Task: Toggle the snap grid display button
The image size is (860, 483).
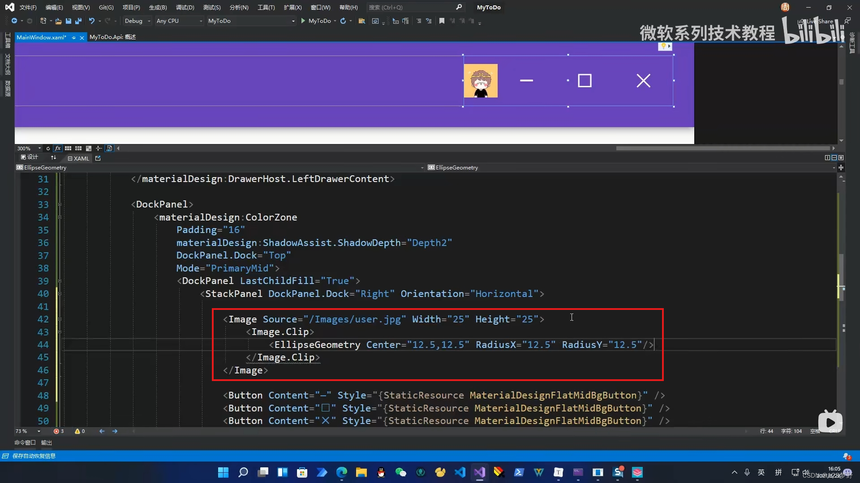Action: [68, 148]
